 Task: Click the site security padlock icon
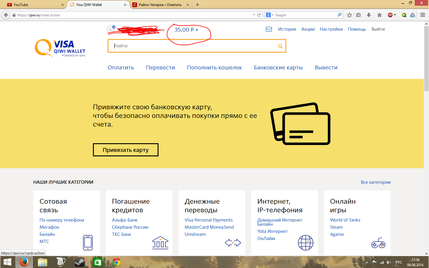pyautogui.click(x=14, y=15)
